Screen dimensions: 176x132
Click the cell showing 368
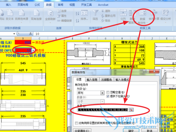pos(138,46)
